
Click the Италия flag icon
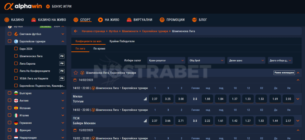pyautogui.click(x=16, y=115)
